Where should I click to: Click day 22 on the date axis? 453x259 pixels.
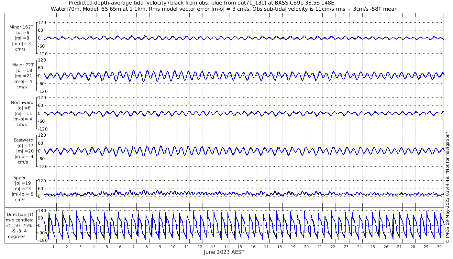coord(333,247)
